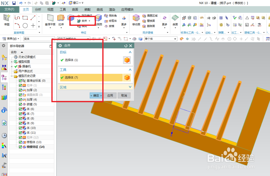This screenshot has height=176, width=270.
Task: Click navigator settings gear icon
Action: (4, 46)
